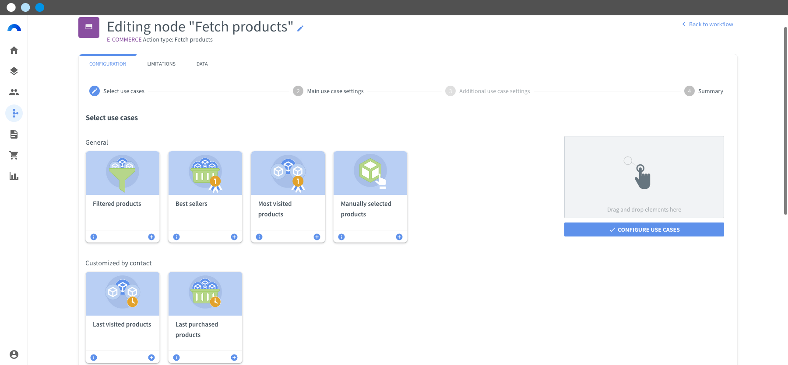Click the blue arch logo at the sidebar top
This screenshot has width=788, height=365.
tap(14, 28)
